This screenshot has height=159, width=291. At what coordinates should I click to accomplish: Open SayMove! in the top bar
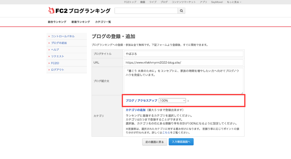[x=217, y=2]
